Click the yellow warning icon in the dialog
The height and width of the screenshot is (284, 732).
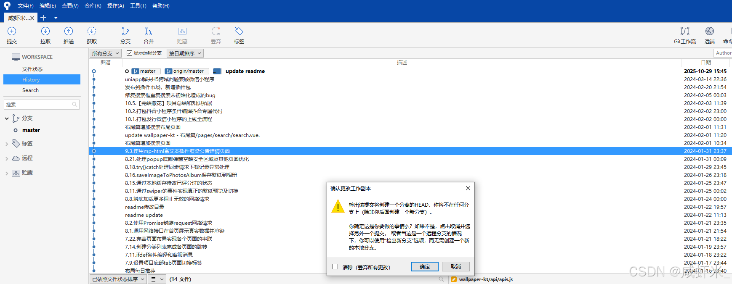338,206
